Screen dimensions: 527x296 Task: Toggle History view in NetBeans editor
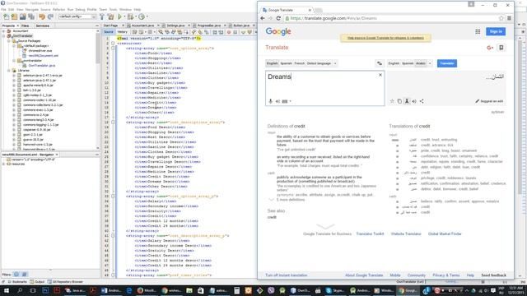pos(122,32)
